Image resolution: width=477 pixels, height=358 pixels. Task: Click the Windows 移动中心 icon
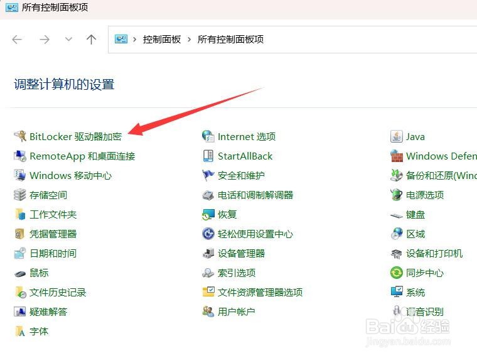20,175
